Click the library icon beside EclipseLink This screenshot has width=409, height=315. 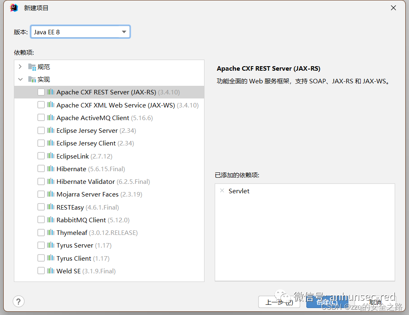[51, 156]
